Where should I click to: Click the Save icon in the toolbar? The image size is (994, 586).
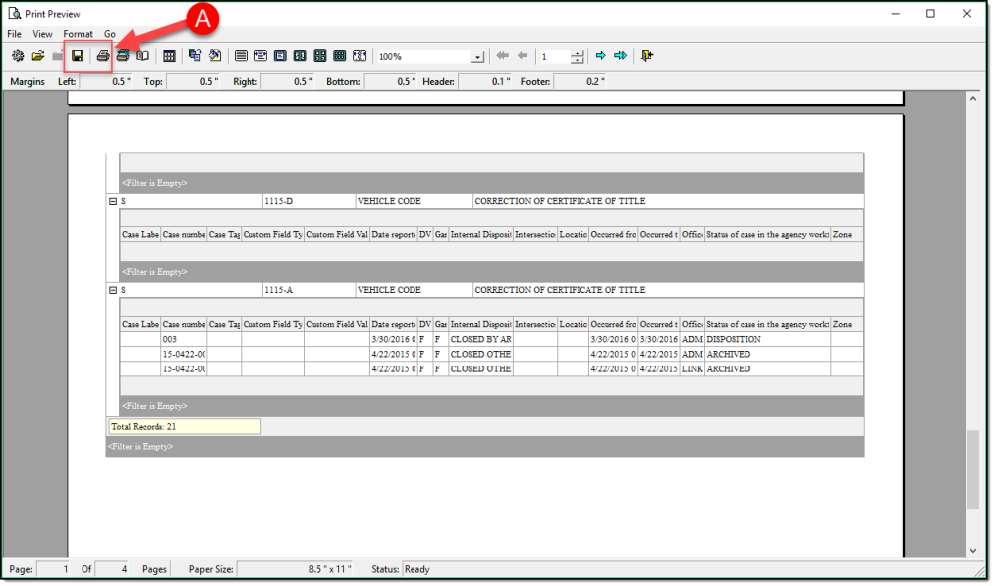tap(77, 56)
